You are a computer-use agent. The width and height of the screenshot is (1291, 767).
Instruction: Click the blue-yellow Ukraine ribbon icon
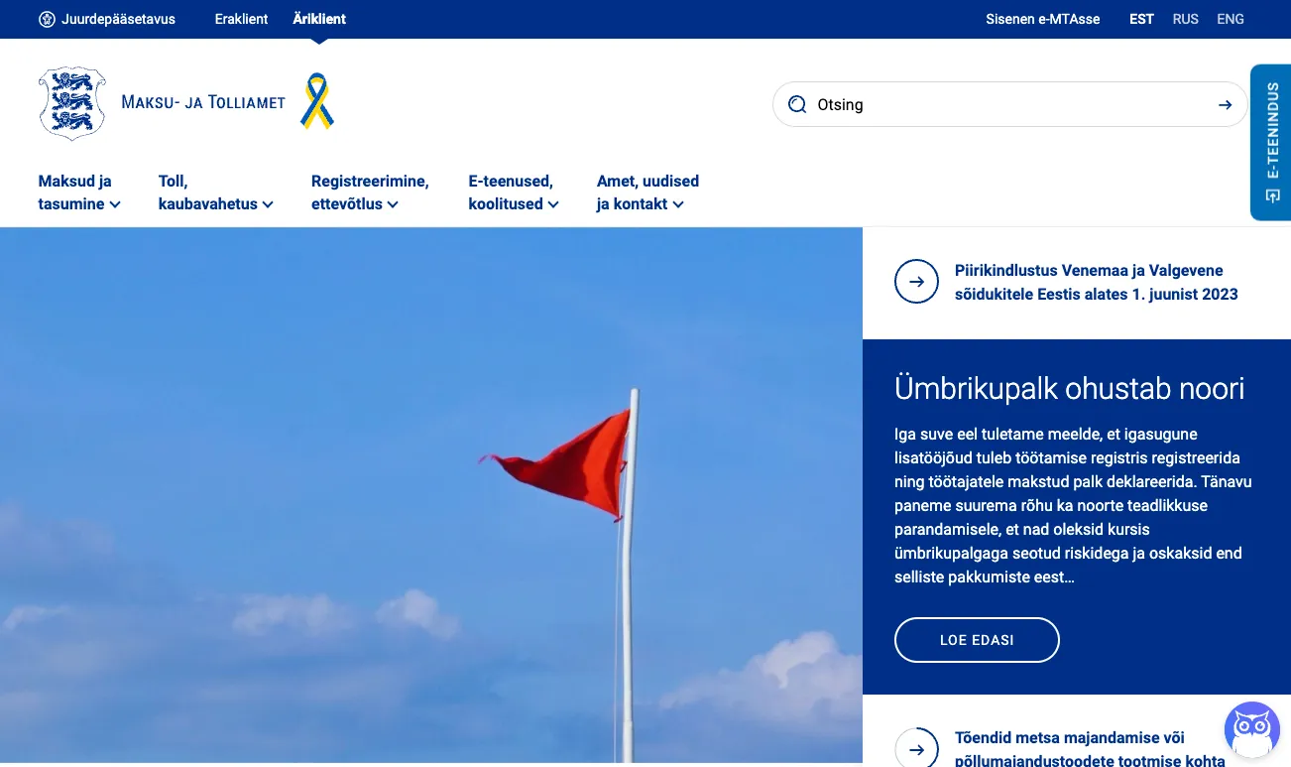pos(317,101)
